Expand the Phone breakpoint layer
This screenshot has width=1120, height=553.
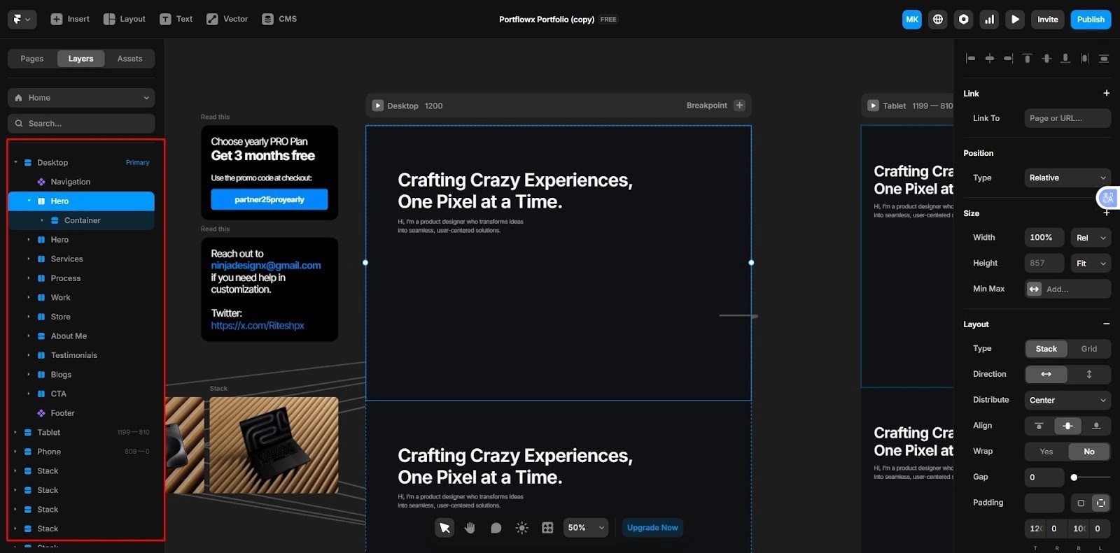pos(15,452)
